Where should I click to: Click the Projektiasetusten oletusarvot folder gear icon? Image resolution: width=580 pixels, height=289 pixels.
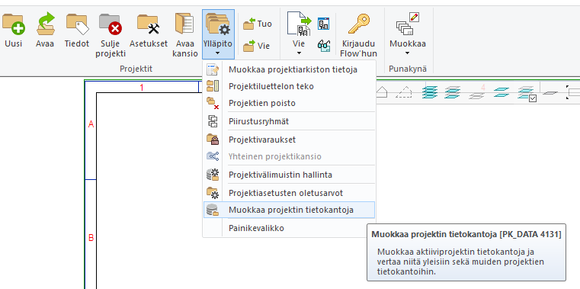213,193
